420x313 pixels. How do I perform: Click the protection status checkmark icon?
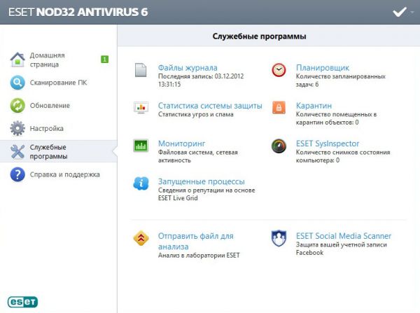pos(399,12)
